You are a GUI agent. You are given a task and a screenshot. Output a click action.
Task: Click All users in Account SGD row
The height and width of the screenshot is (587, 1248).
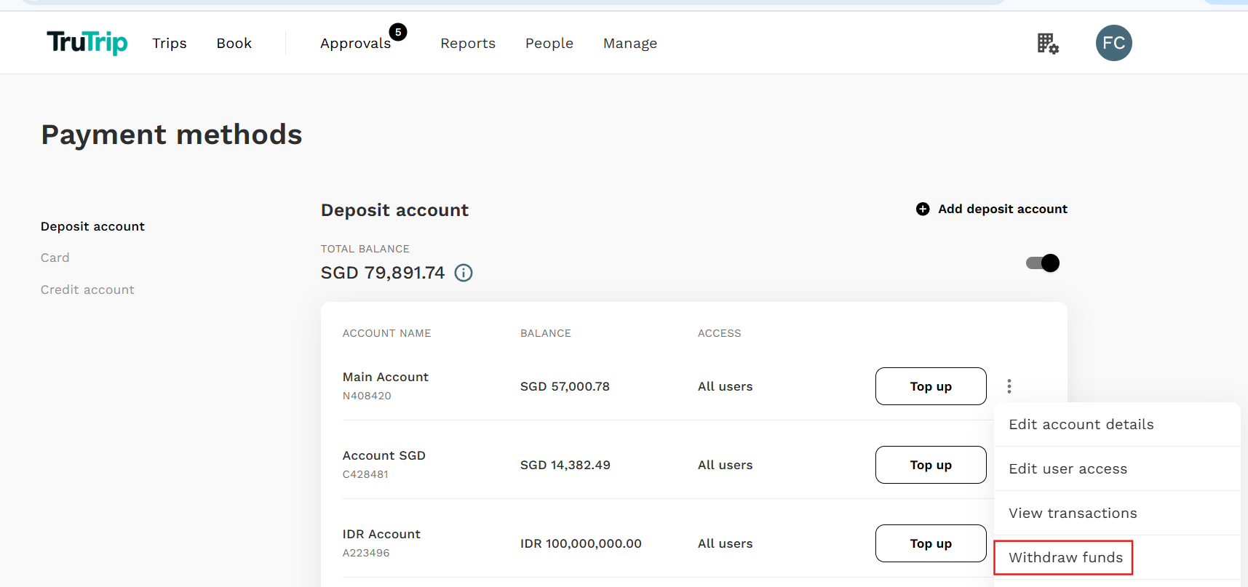click(726, 465)
